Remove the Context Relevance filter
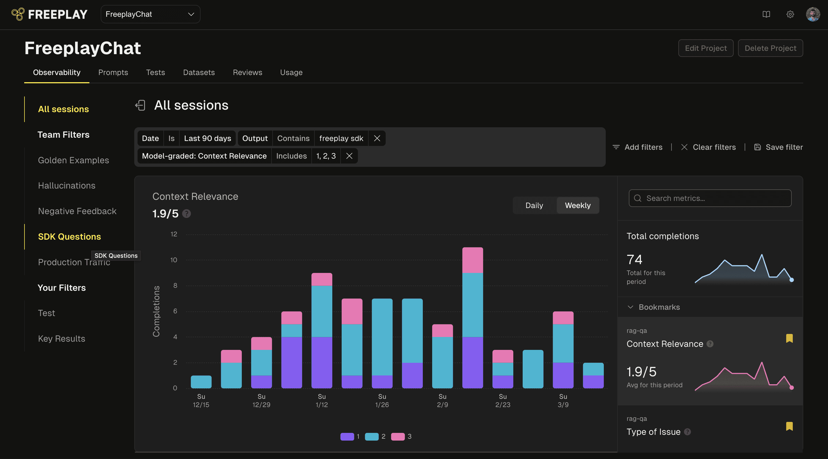The width and height of the screenshot is (828, 459). pyautogui.click(x=349, y=156)
